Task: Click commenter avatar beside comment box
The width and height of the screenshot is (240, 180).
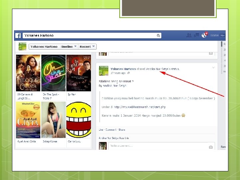Action: click(103, 146)
